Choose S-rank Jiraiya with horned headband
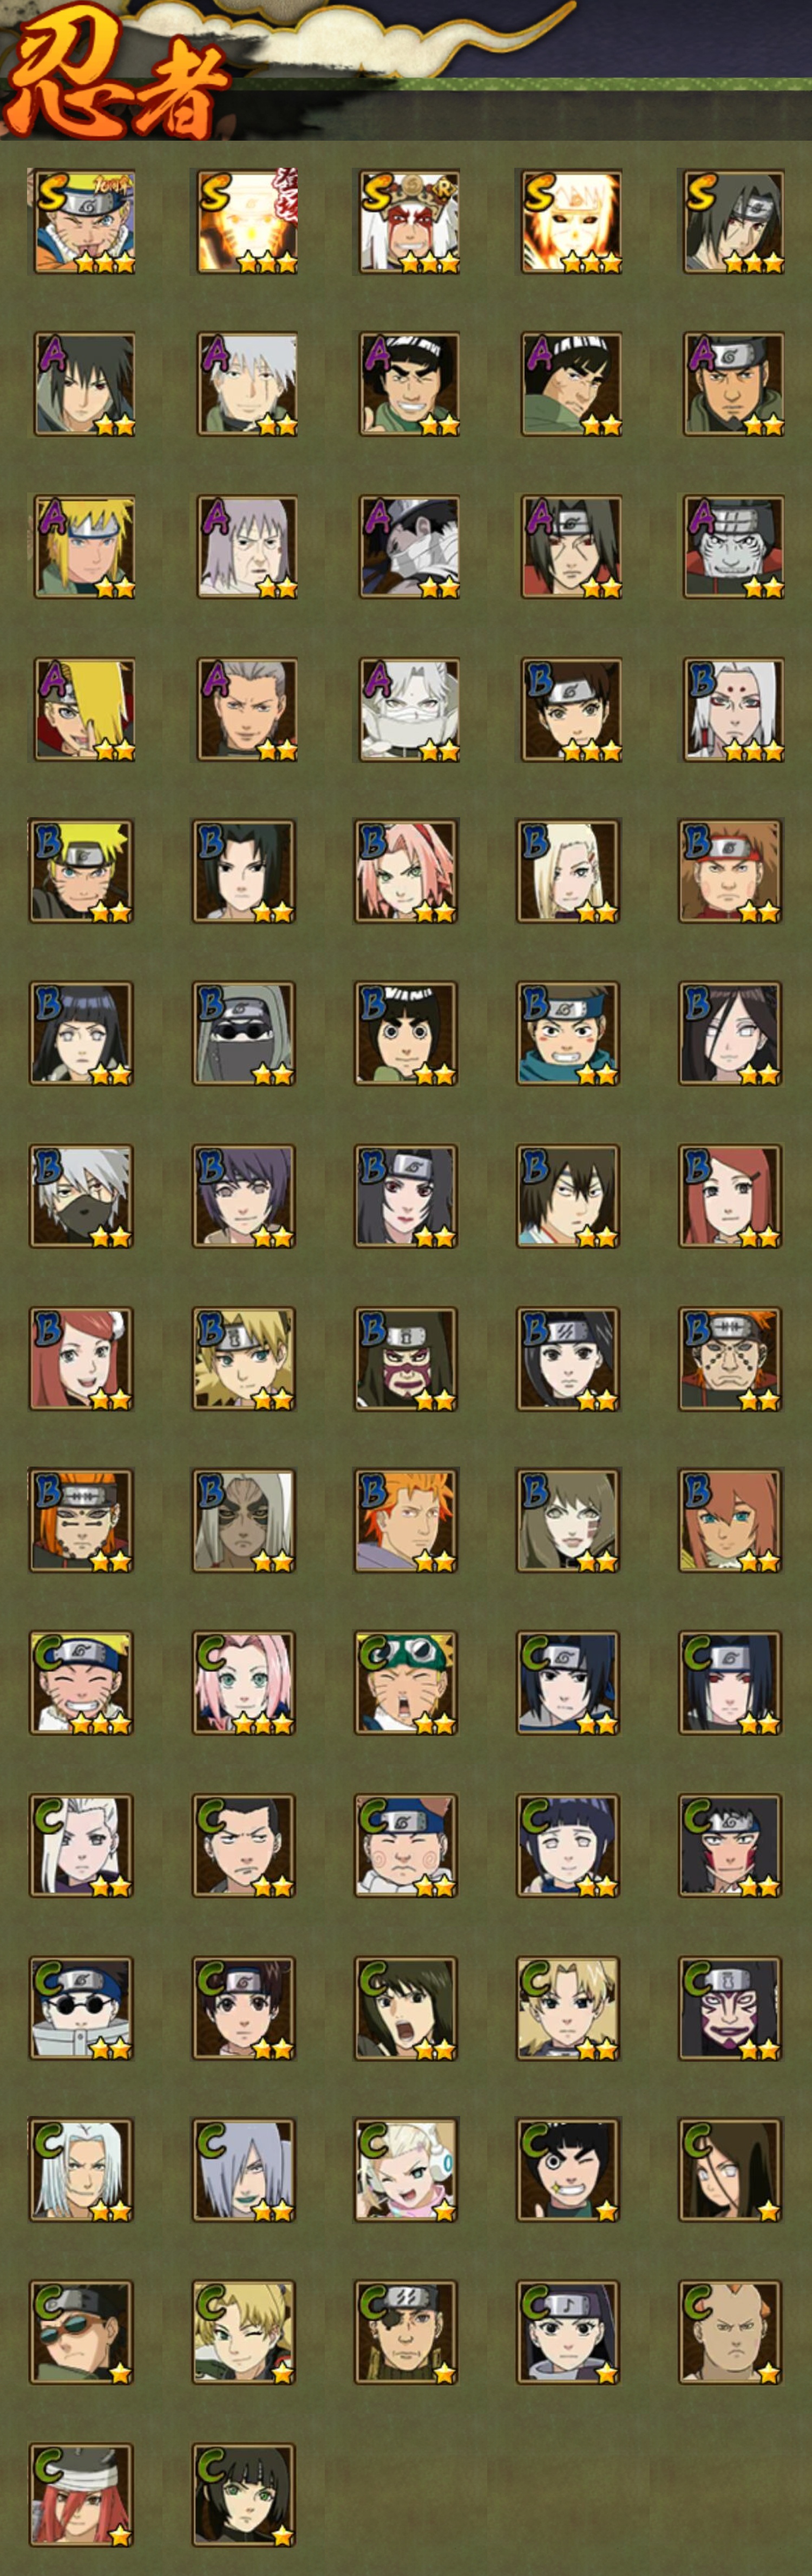This screenshot has height=2576, width=812. [408, 221]
